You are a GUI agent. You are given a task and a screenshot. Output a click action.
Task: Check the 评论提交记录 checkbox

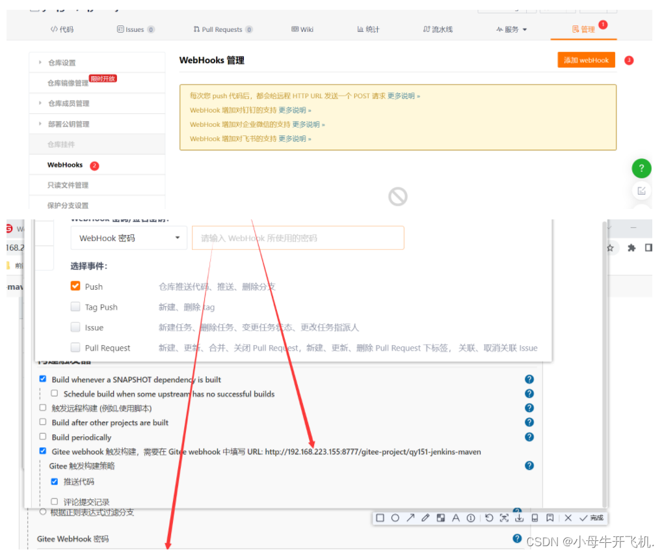click(55, 502)
